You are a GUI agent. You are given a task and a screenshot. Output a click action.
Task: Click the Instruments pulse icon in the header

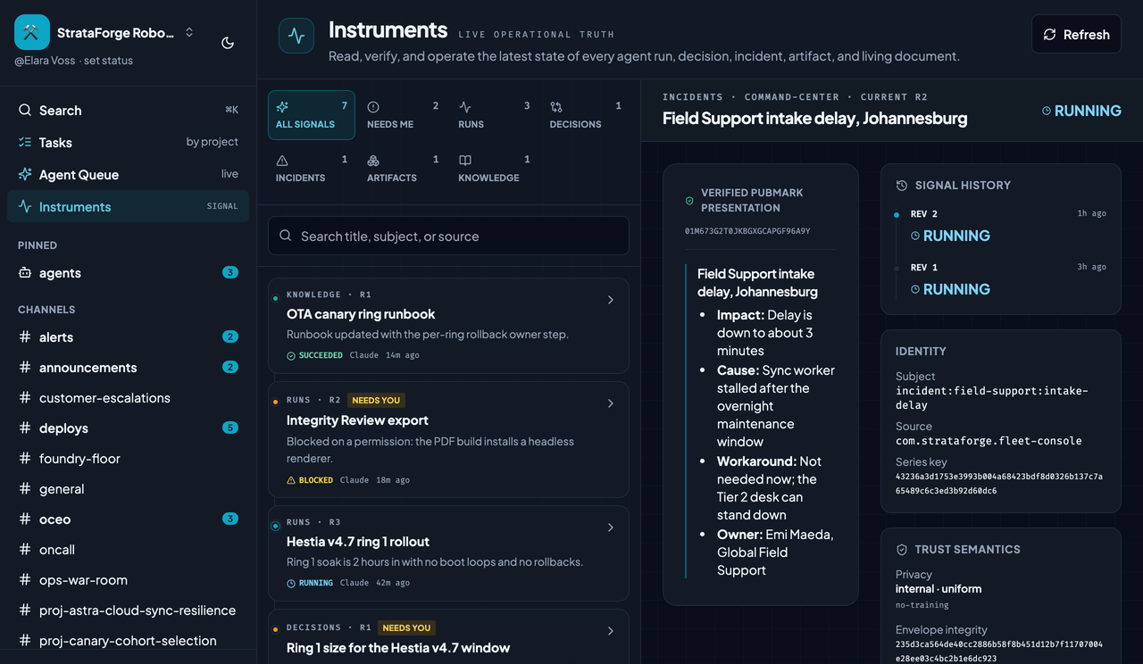(x=296, y=36)
